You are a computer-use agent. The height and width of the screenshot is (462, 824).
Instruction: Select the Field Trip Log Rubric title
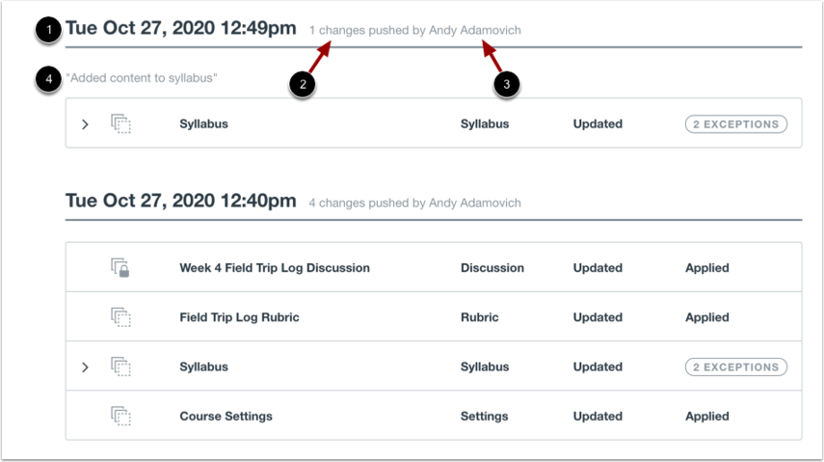pyautogui.click(x=239, y=317)
